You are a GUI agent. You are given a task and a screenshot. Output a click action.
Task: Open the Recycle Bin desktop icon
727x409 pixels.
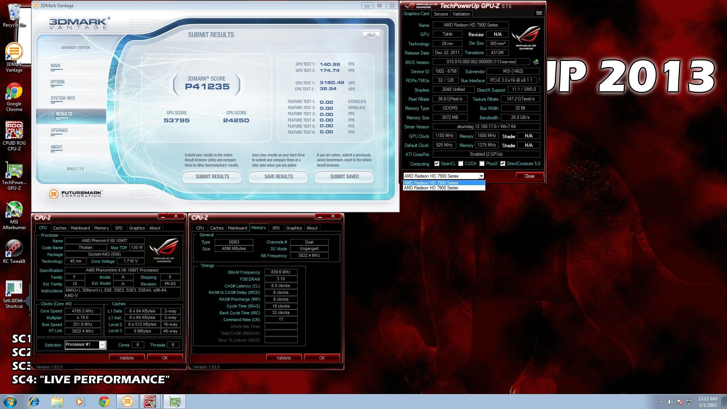pos(14,15)
